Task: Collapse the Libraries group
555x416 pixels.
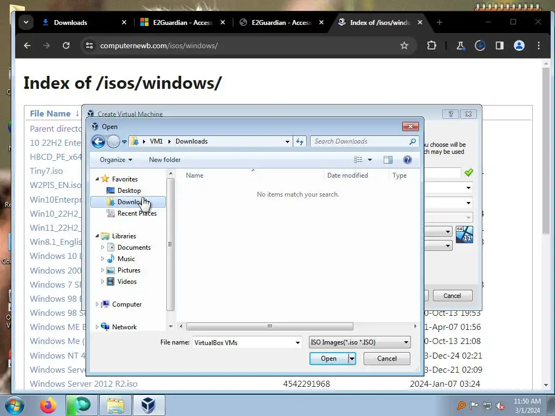Action: 98,236
